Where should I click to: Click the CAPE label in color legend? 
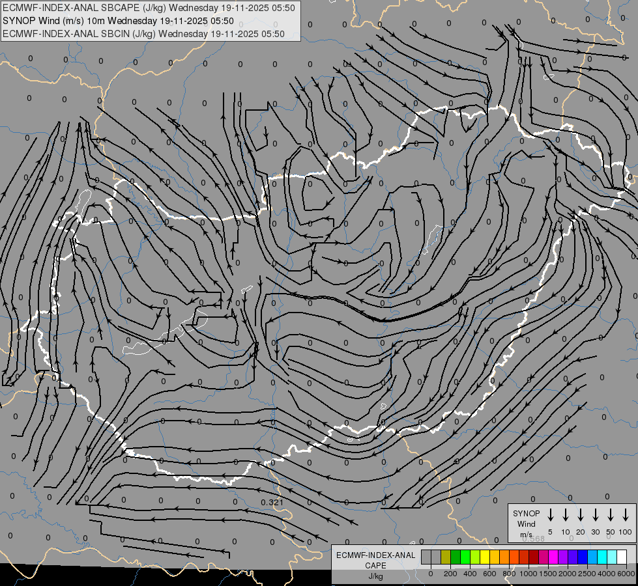pos(375,566)
